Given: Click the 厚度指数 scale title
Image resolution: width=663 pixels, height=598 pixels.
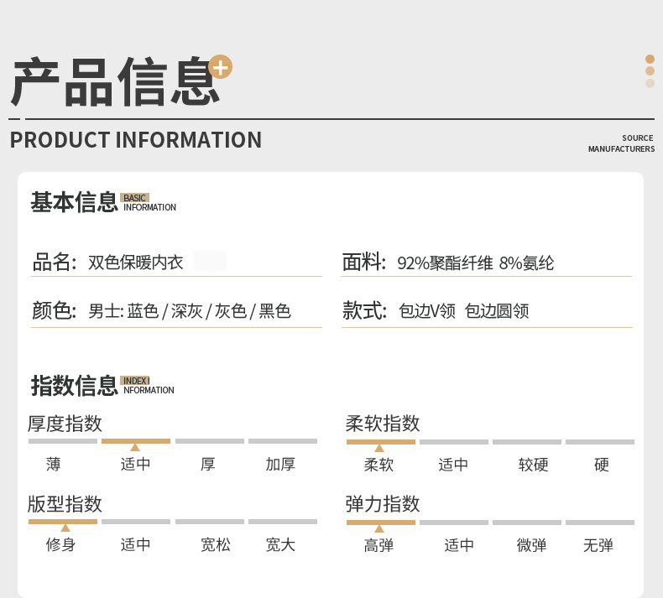Looking at the screenshot, I should 65,424.
